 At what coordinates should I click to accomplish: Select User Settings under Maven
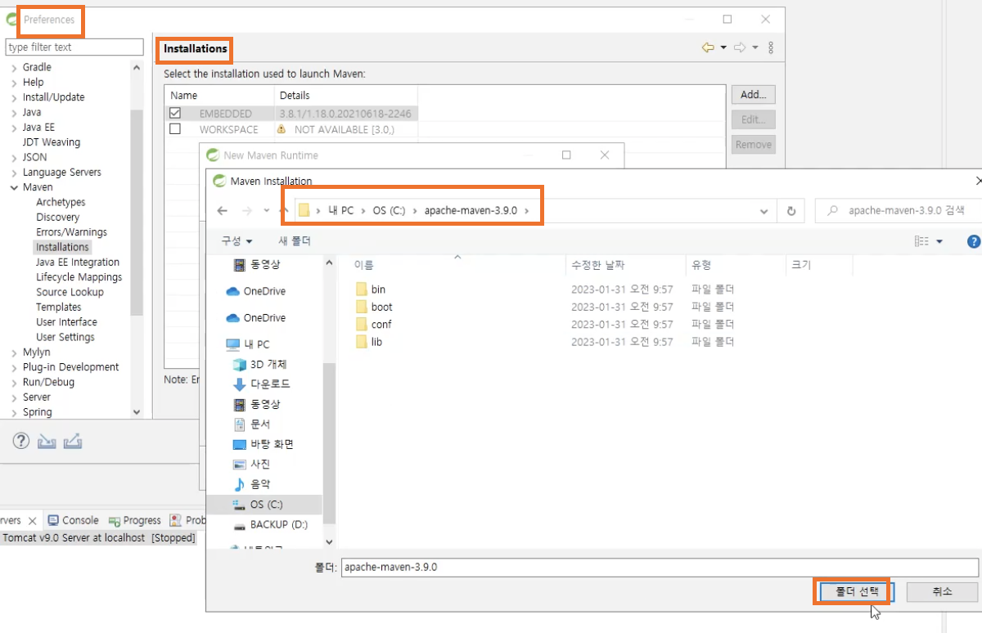65,337
